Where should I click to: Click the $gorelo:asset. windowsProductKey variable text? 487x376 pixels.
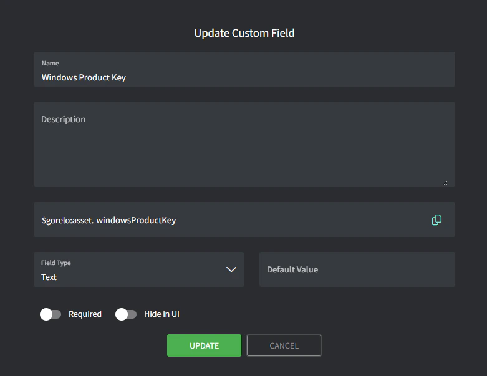point(108,220)
